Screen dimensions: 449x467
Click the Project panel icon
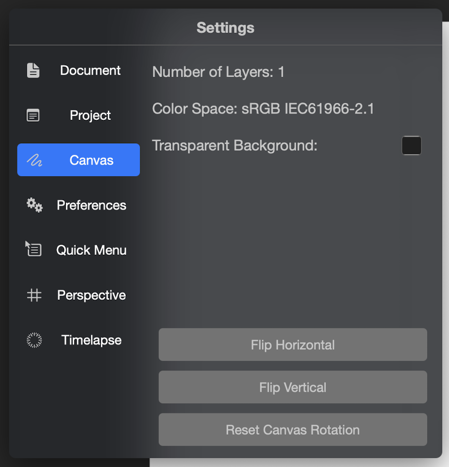click(x=33, y=115)
